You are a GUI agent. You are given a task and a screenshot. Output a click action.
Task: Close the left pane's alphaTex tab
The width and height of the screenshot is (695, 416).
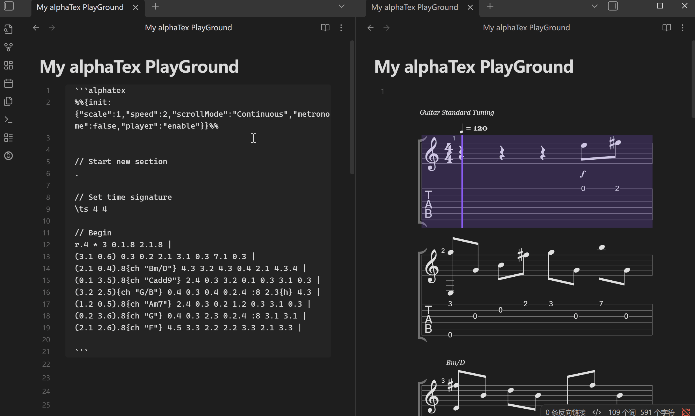[136, 7]
